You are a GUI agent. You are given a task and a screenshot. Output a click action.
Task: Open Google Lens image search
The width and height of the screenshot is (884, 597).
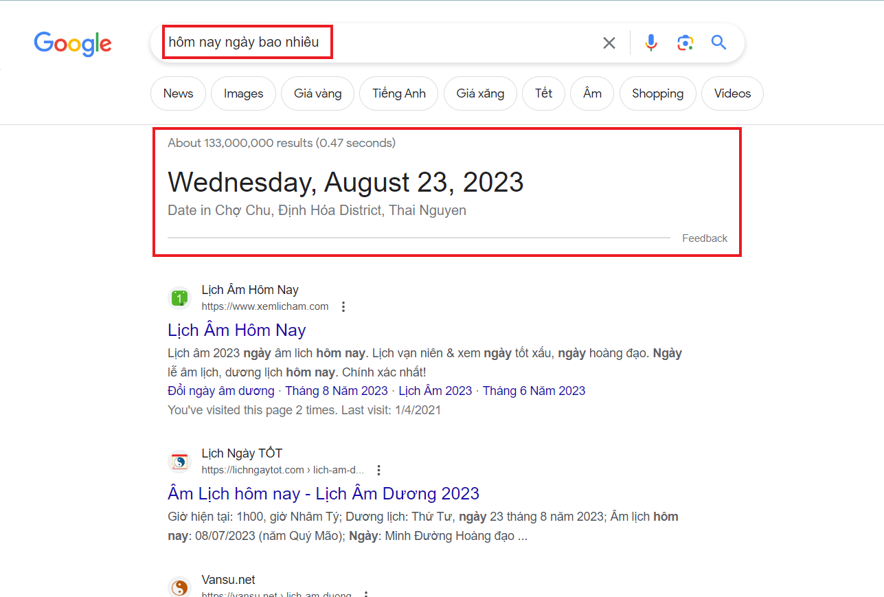click(685, 43)
